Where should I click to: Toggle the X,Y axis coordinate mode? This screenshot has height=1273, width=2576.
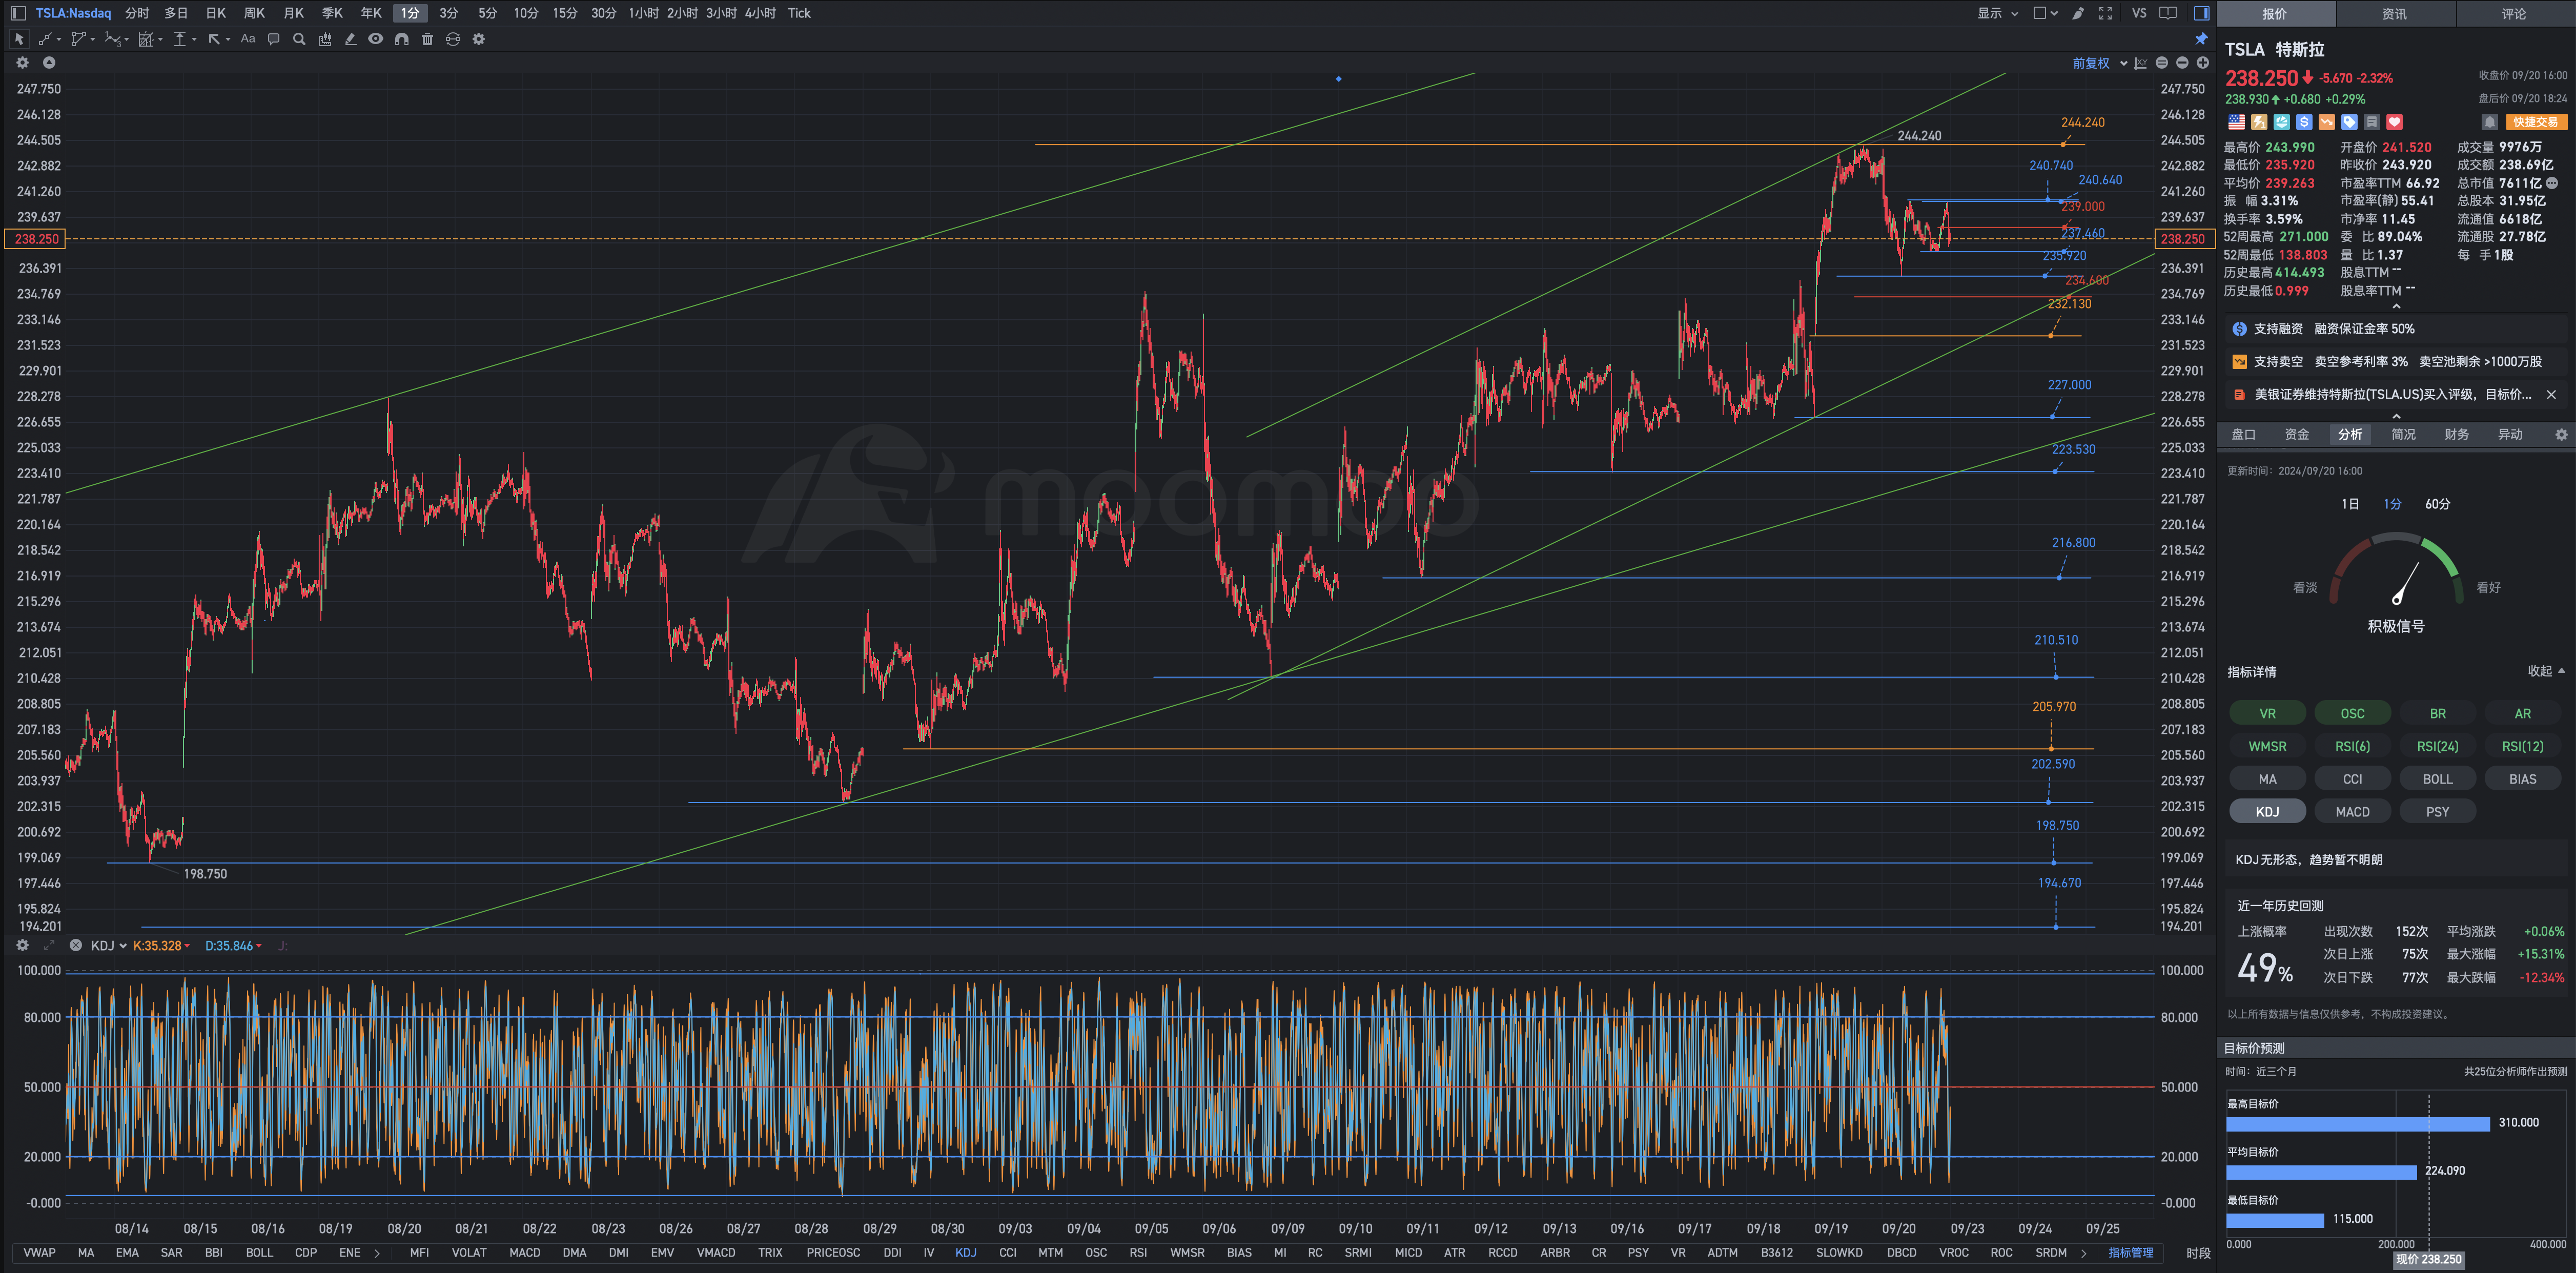[x=2140, y=63]
